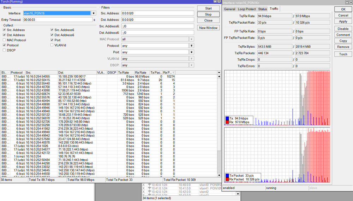Viewport: 353px width, 201px height.
Task: Uncheck the Port collect option
Action: (x=52, y=40)
